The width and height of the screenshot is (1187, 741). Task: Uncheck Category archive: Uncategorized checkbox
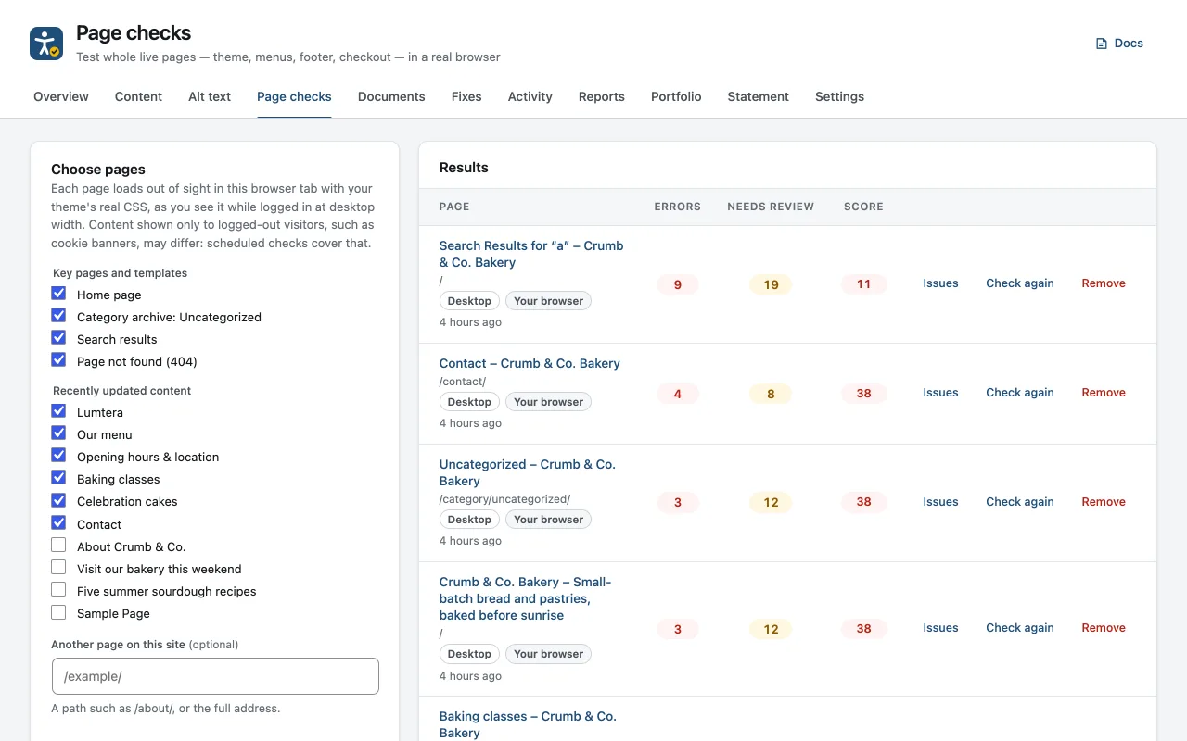58,316
